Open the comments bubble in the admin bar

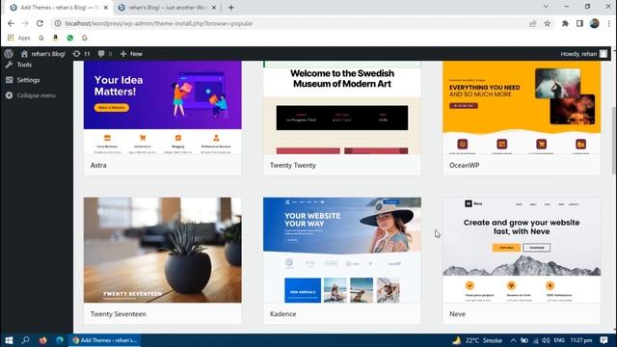click(105, 54)
